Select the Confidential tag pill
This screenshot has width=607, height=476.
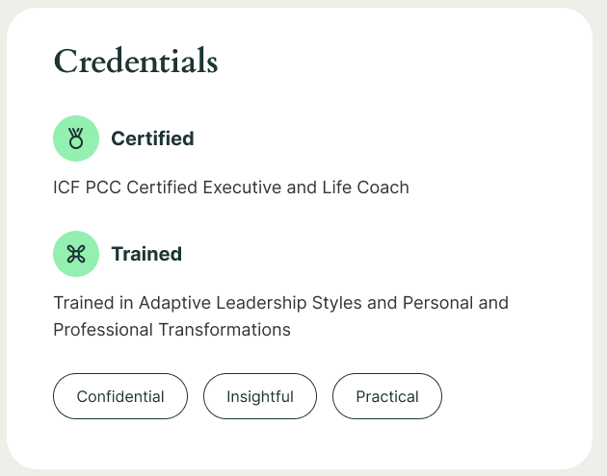120,396
